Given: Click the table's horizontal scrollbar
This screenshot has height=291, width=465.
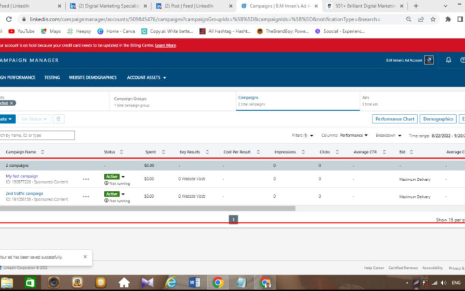Looking at the screenshot, I should [x=148, y=208].
